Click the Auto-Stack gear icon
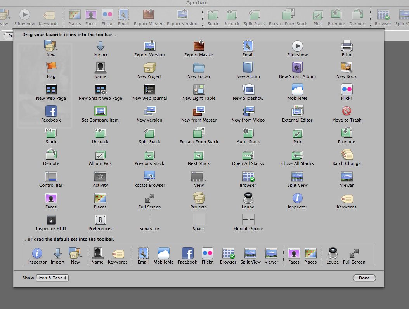This screenshot has width=409, height=309. click(248, 133)
